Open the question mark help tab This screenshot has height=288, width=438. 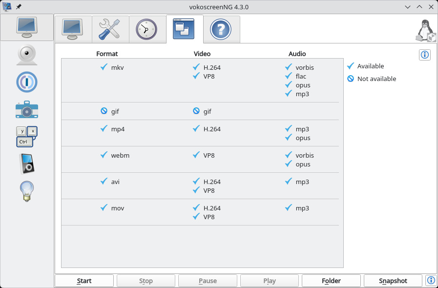click(x=222, y=29)
